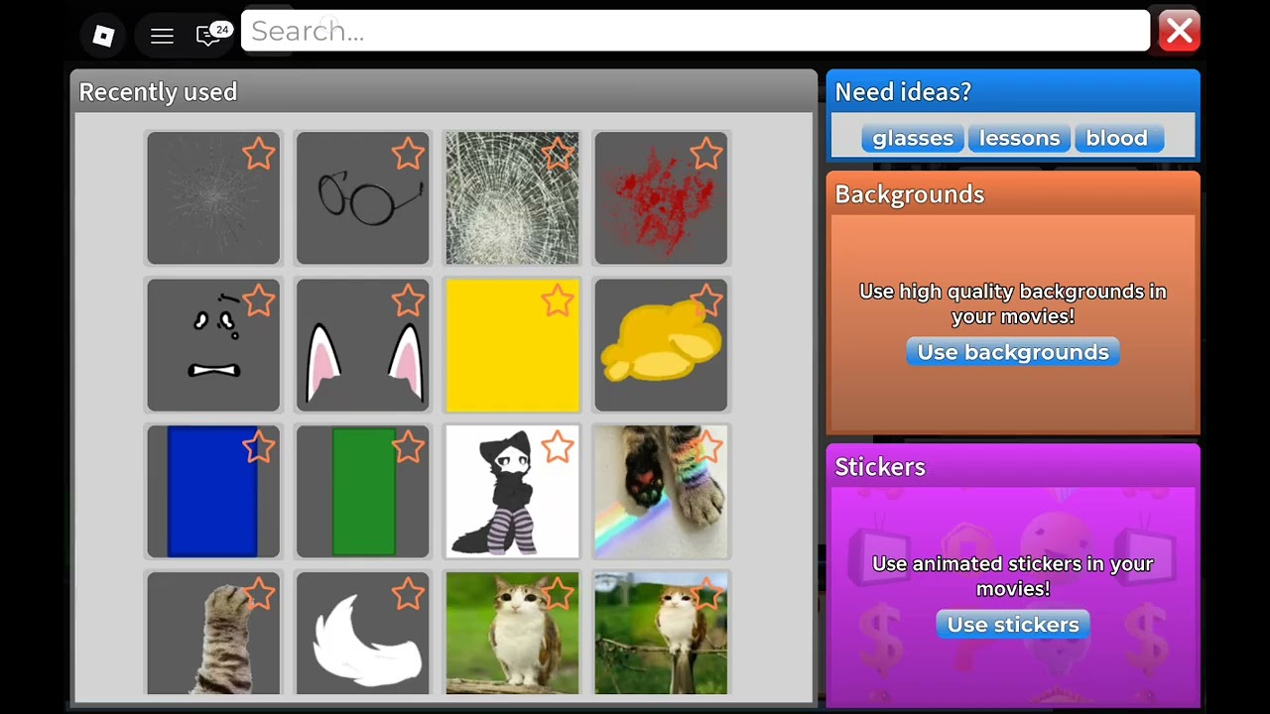The width and height of the screenshot is (1270, 714).
Task: Choose the glasses idea tag
Action: [913, 138]
